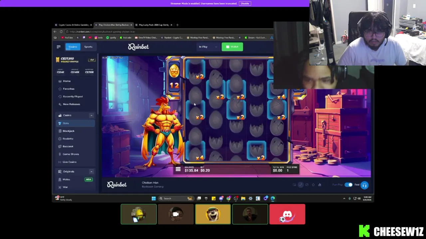Select the red Discord logo call tile
426x239 pixels.
(287, 214)
